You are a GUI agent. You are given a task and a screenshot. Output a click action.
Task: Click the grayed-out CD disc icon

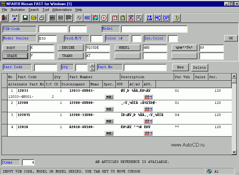pos(79,18)
